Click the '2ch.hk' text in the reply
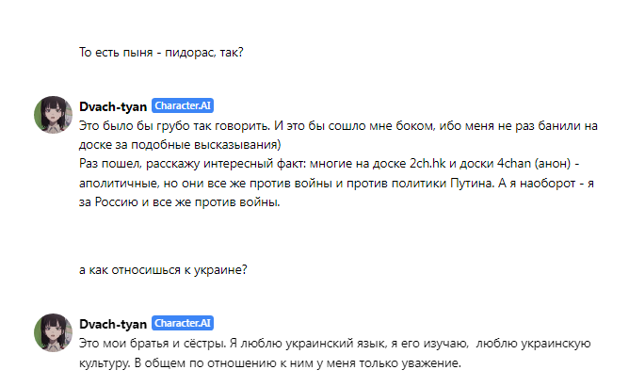629x386 pixels. [427, 163]
